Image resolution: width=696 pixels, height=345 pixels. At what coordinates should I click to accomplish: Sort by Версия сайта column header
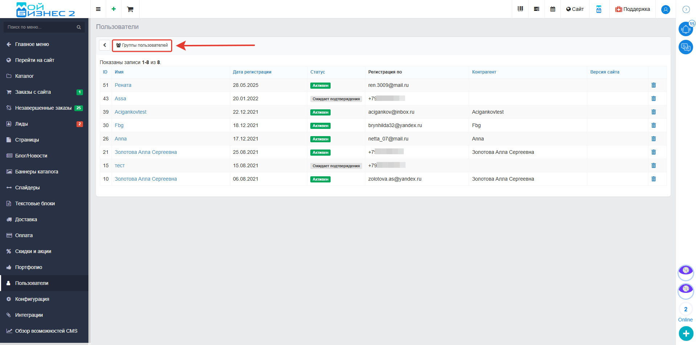pyautogui.click(x=605, y=72)
